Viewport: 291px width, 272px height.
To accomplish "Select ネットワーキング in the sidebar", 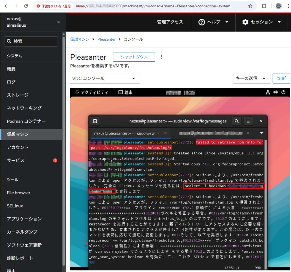I will tap(24, 108).
